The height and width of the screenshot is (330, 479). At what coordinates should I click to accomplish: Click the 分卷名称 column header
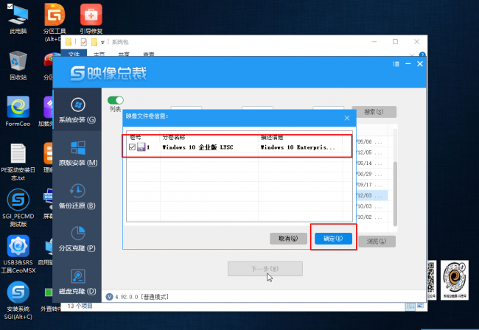(174, 137)
